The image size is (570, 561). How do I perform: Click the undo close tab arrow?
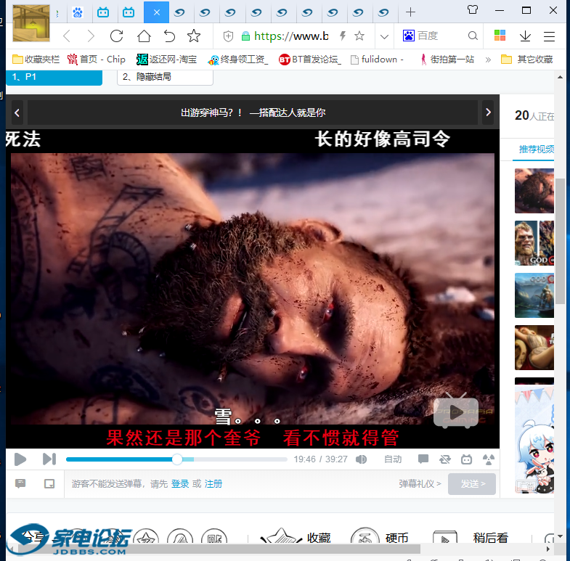(169, 36)
